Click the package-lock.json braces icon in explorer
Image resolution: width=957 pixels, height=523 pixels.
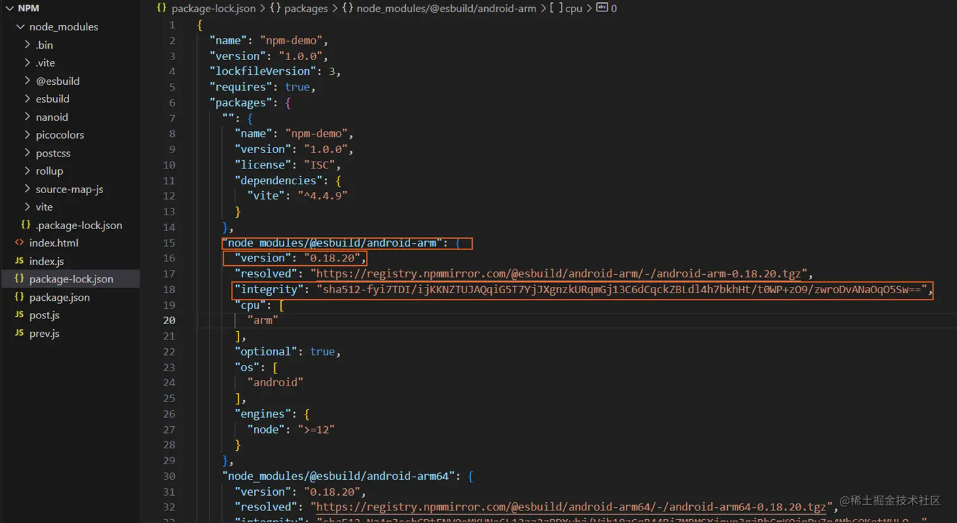pyautogui.click(x=20, y=279)
